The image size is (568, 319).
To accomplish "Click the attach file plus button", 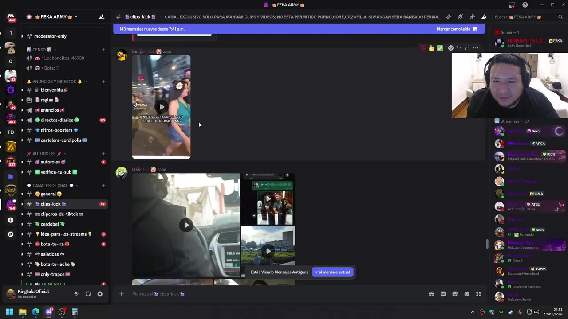I will 121,294.
